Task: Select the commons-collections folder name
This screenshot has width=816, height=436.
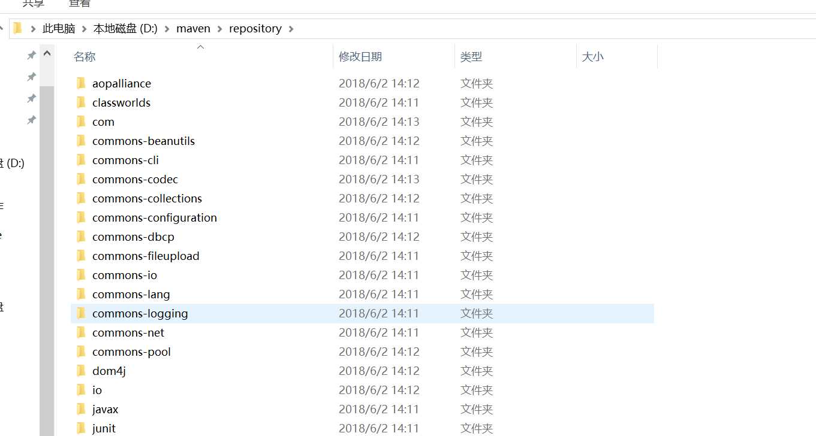Action: pos(147,198)
